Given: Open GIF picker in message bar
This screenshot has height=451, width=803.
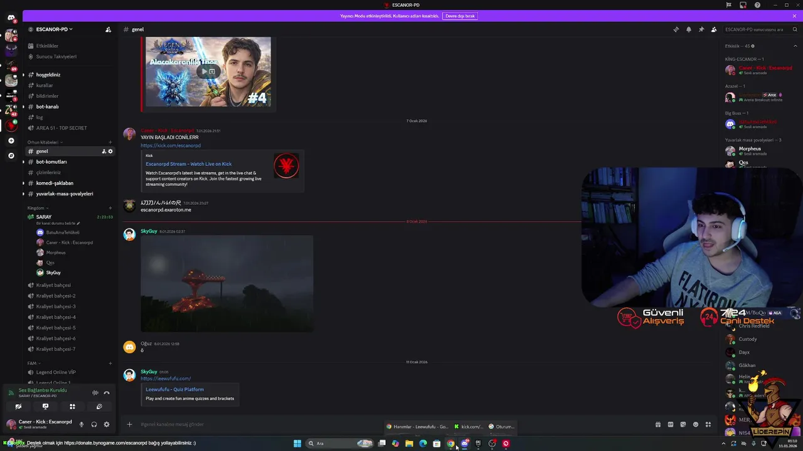Looking at the screenshot, I should click(670, 424).
